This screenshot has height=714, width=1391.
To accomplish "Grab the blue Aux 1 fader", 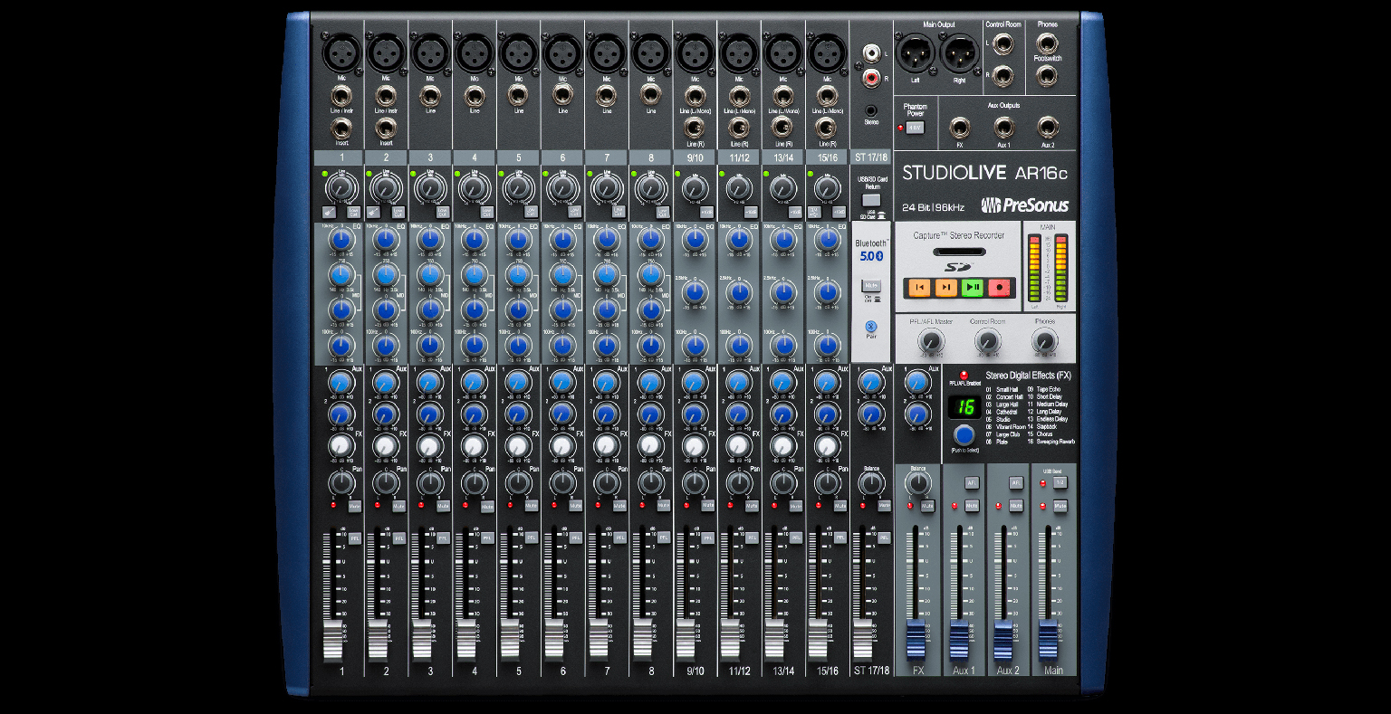I will pos(960,639).
